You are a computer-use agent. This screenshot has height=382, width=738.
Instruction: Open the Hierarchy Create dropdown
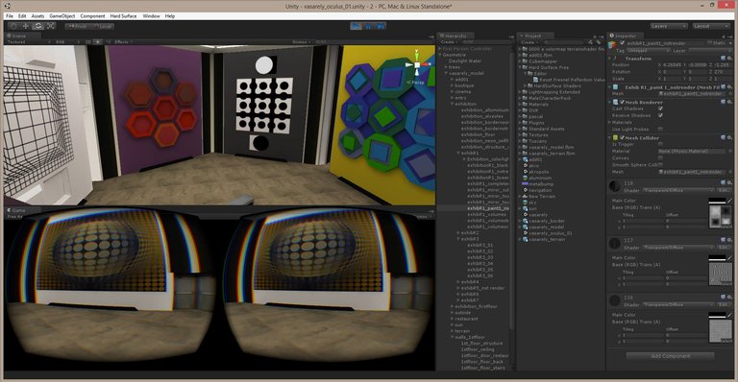click(x=449, y=42)
